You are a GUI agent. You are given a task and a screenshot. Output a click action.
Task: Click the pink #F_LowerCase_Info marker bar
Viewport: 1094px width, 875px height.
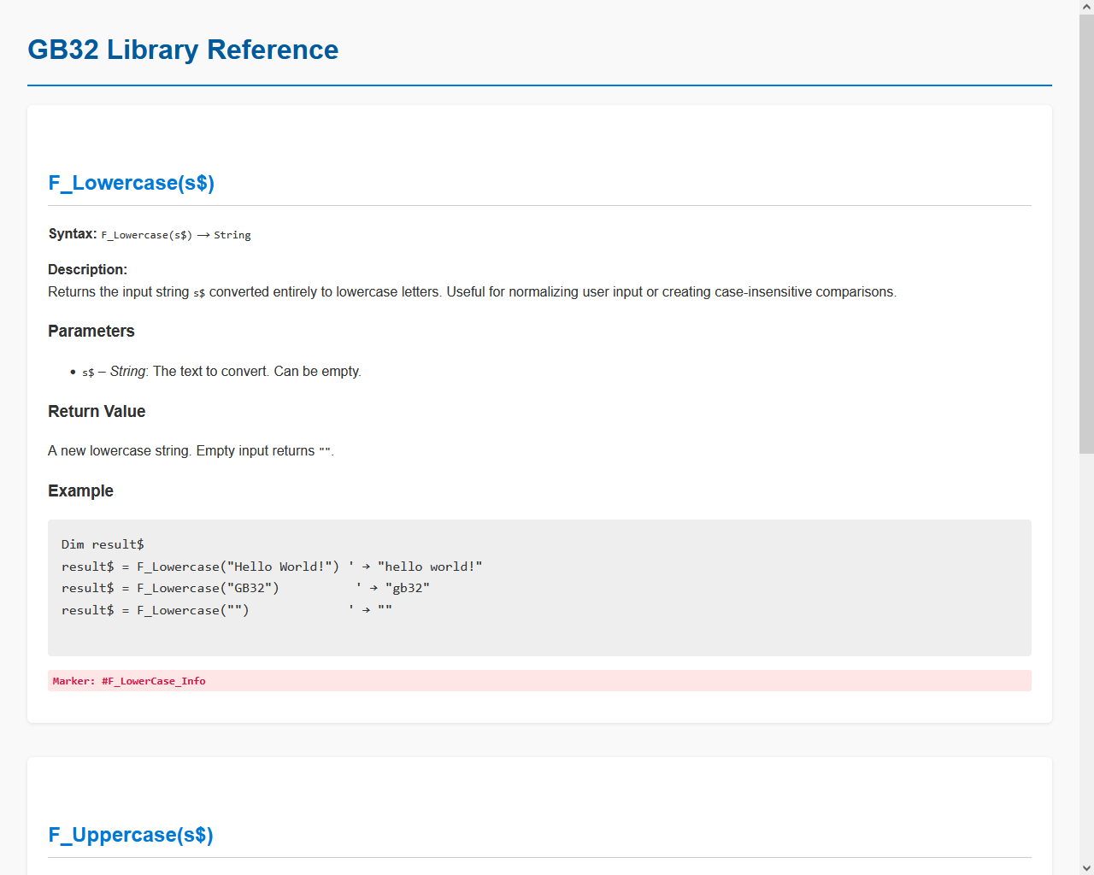tap(539, 681)
